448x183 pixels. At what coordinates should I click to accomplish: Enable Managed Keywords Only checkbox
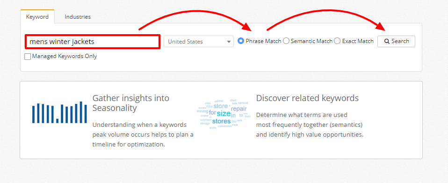point(28,57)
